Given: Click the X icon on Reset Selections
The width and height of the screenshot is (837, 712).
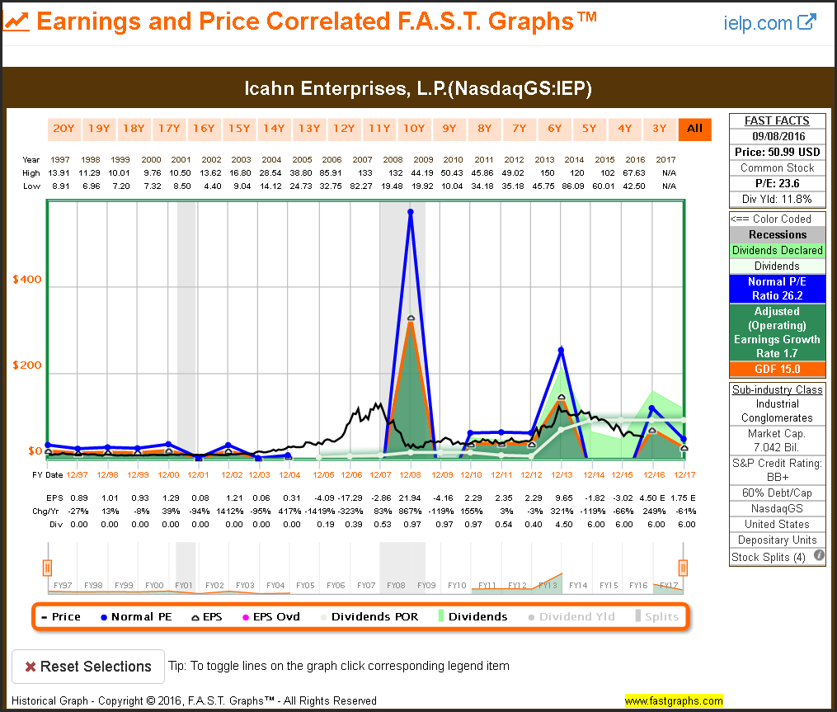Looking at the screenshot, I should click(30, 667).
